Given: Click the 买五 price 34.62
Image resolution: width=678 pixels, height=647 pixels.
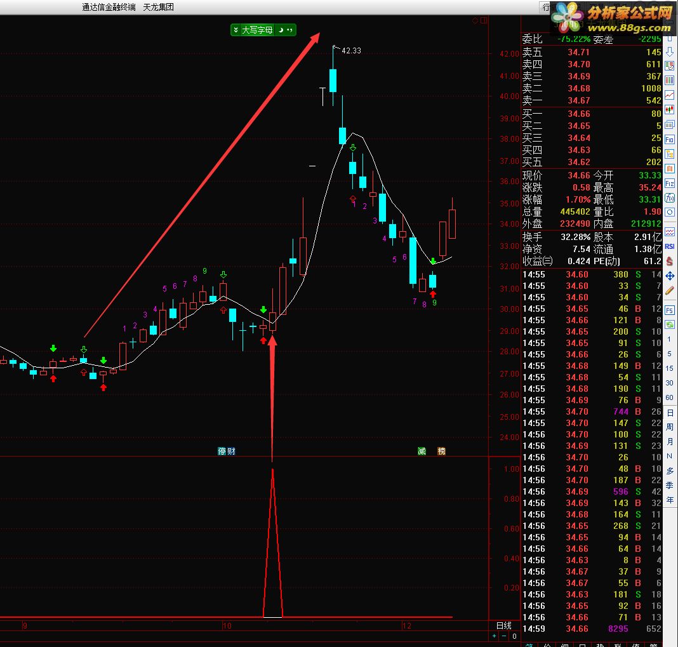Looking at the screenshot, I should coord(578,162).
